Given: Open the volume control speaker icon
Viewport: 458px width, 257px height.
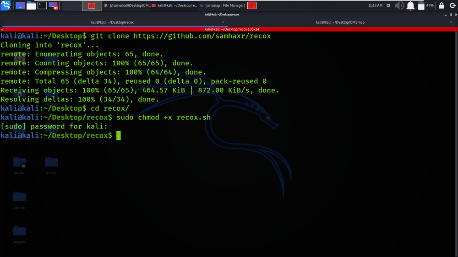Looking at the screenshot, I should [x=399, y=5].
